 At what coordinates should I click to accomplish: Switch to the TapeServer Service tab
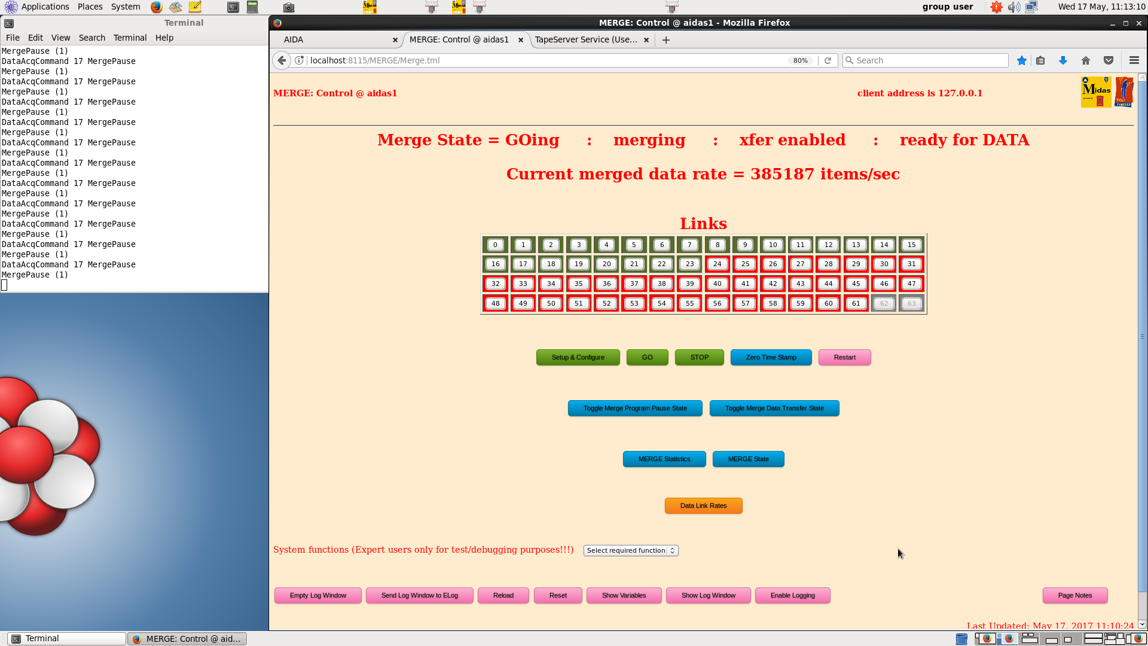(x=585, y=39)
